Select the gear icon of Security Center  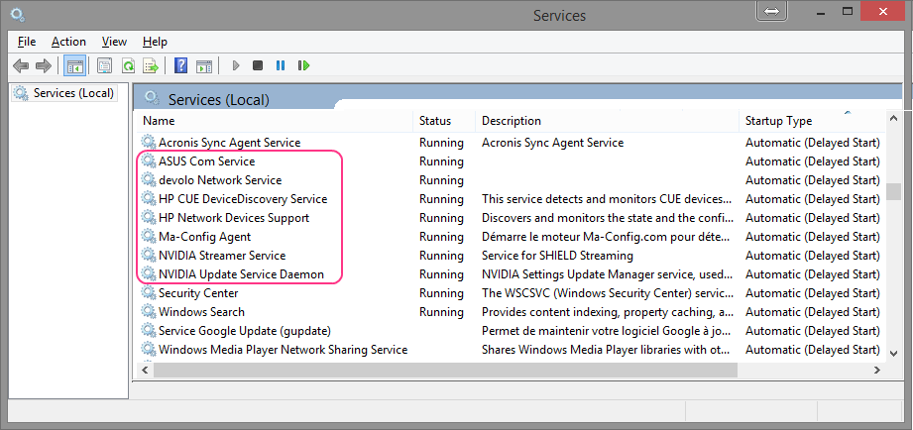coord(149,292)
